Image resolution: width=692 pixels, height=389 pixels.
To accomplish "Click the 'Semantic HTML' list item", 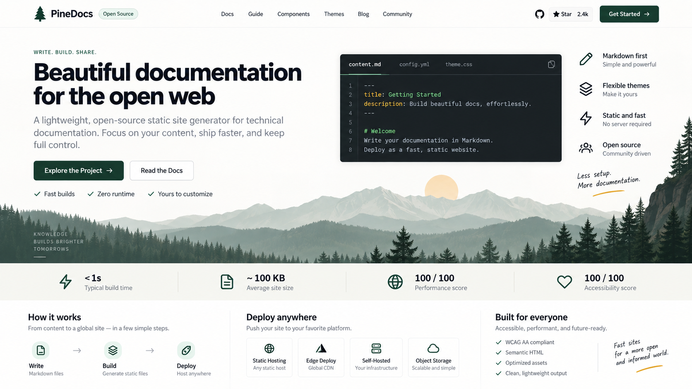I will tap(519, 353).
